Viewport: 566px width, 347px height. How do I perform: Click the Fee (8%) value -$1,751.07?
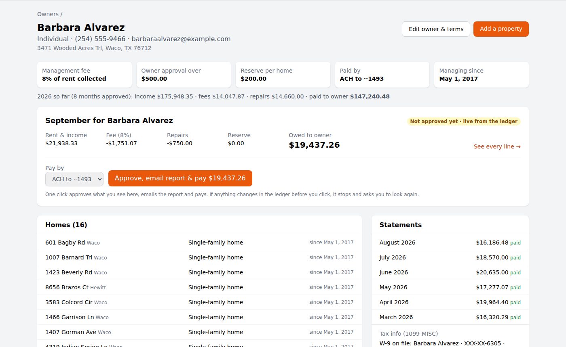pyautogui.click(x=122, y=143)
